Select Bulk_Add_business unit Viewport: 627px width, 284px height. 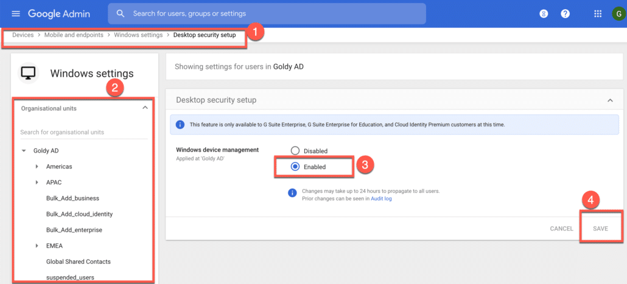pos(73,198)
